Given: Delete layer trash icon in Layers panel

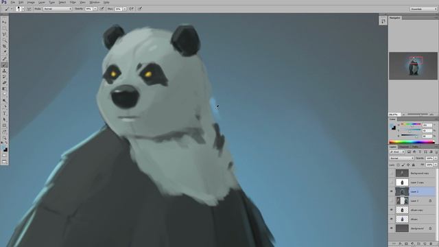Looking at the screenshot, I should point(431,244).
